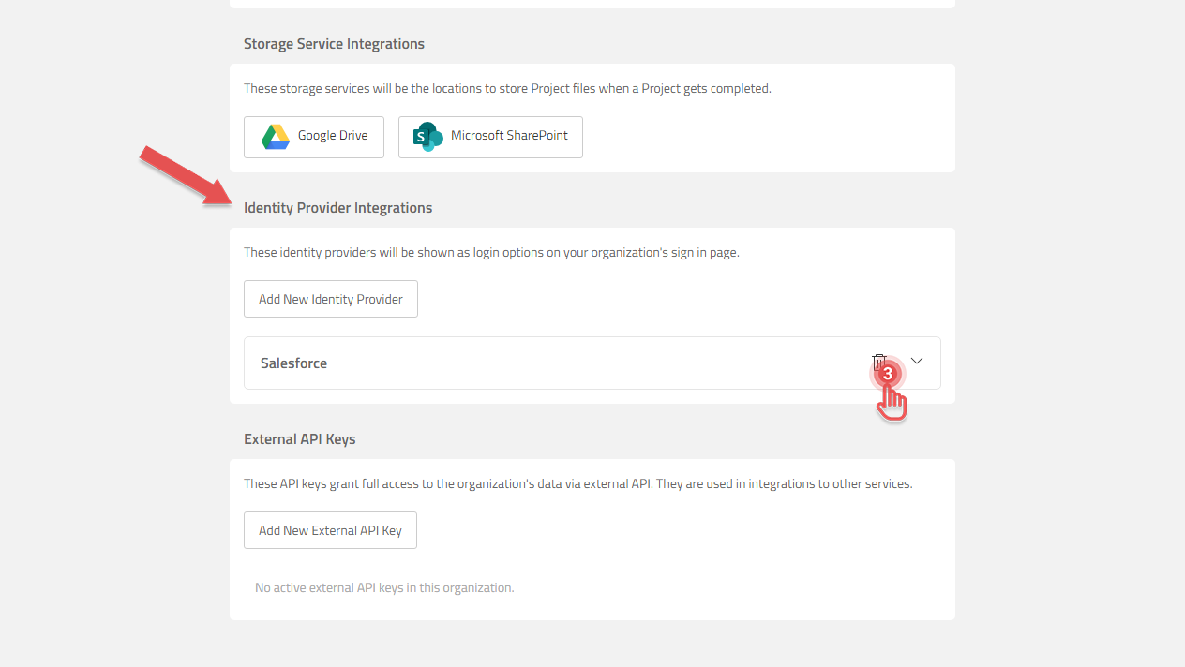This screenshot has width=1185, height=667.
Task: Click the red arrow annotation
Action: (x=184, y=174)
